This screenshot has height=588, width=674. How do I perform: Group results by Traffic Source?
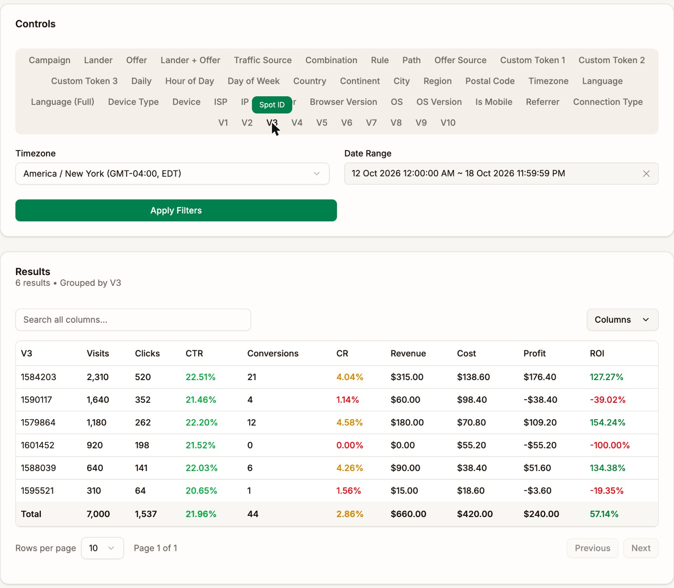tap(263, 60)
